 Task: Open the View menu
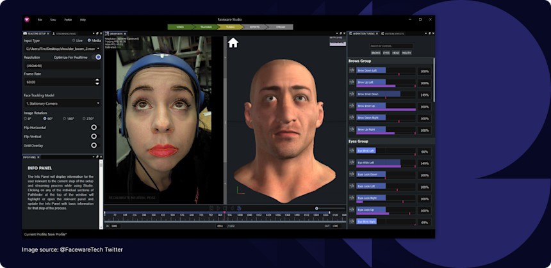coord(53,20)
